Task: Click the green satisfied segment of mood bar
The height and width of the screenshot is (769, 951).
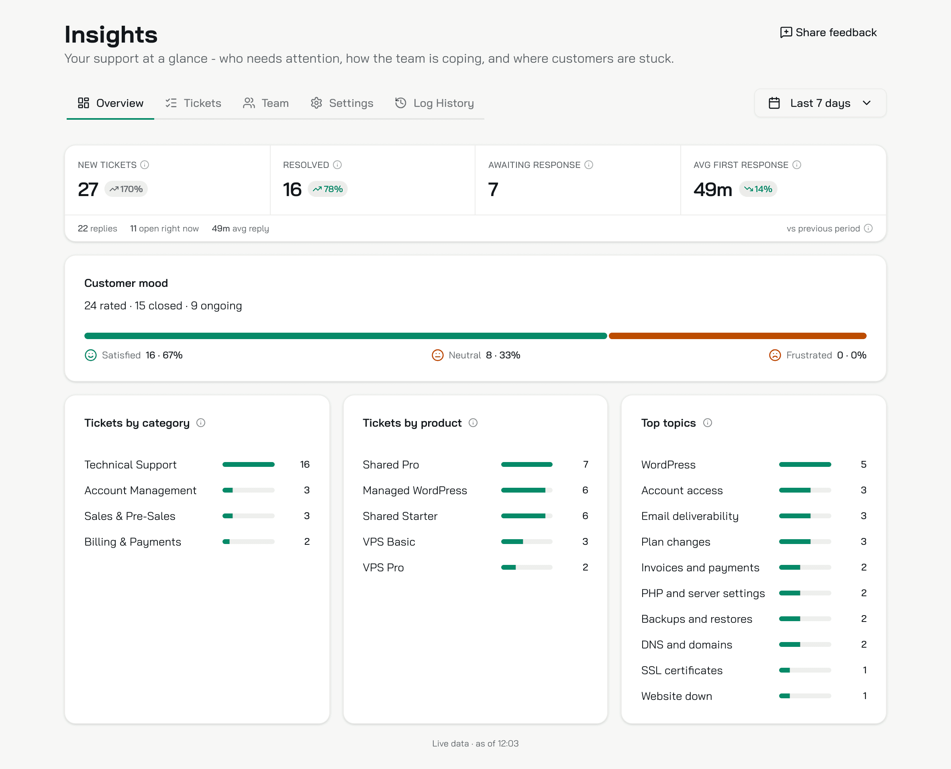Action: pos(345,336)
